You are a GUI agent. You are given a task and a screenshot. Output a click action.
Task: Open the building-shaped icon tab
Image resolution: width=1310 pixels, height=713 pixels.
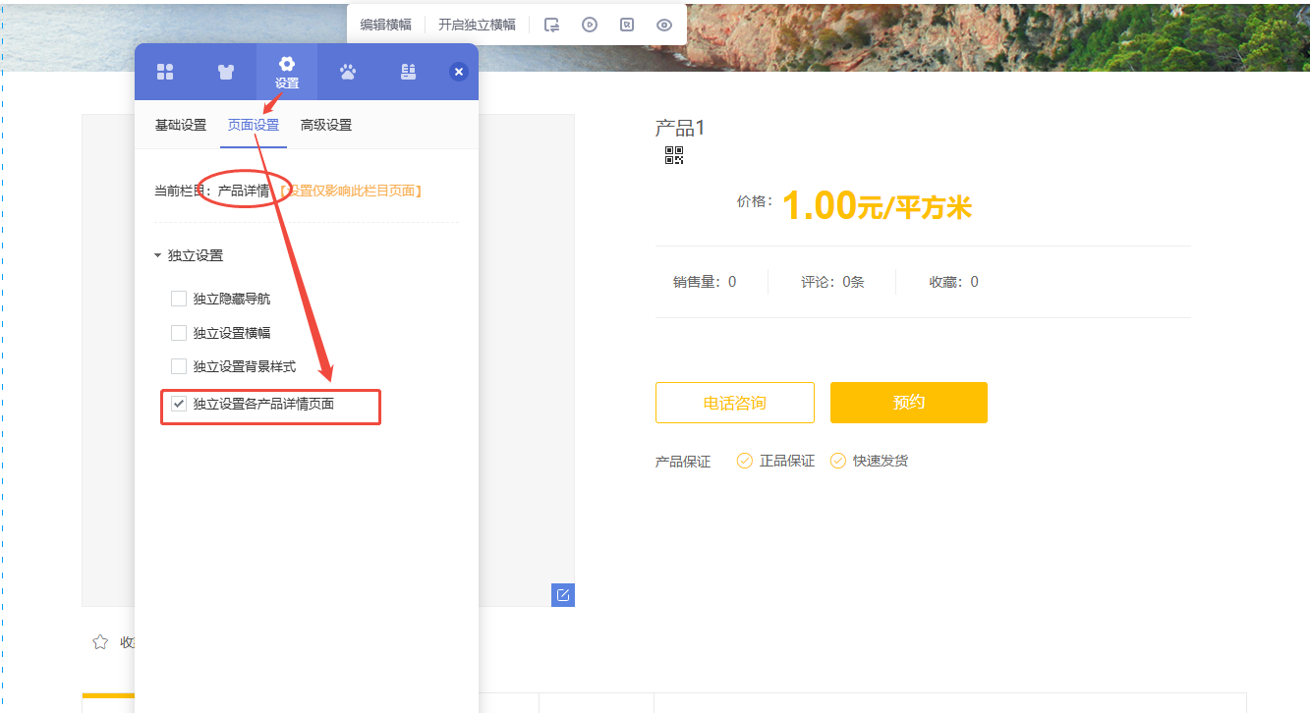click(x=409, y=72)
